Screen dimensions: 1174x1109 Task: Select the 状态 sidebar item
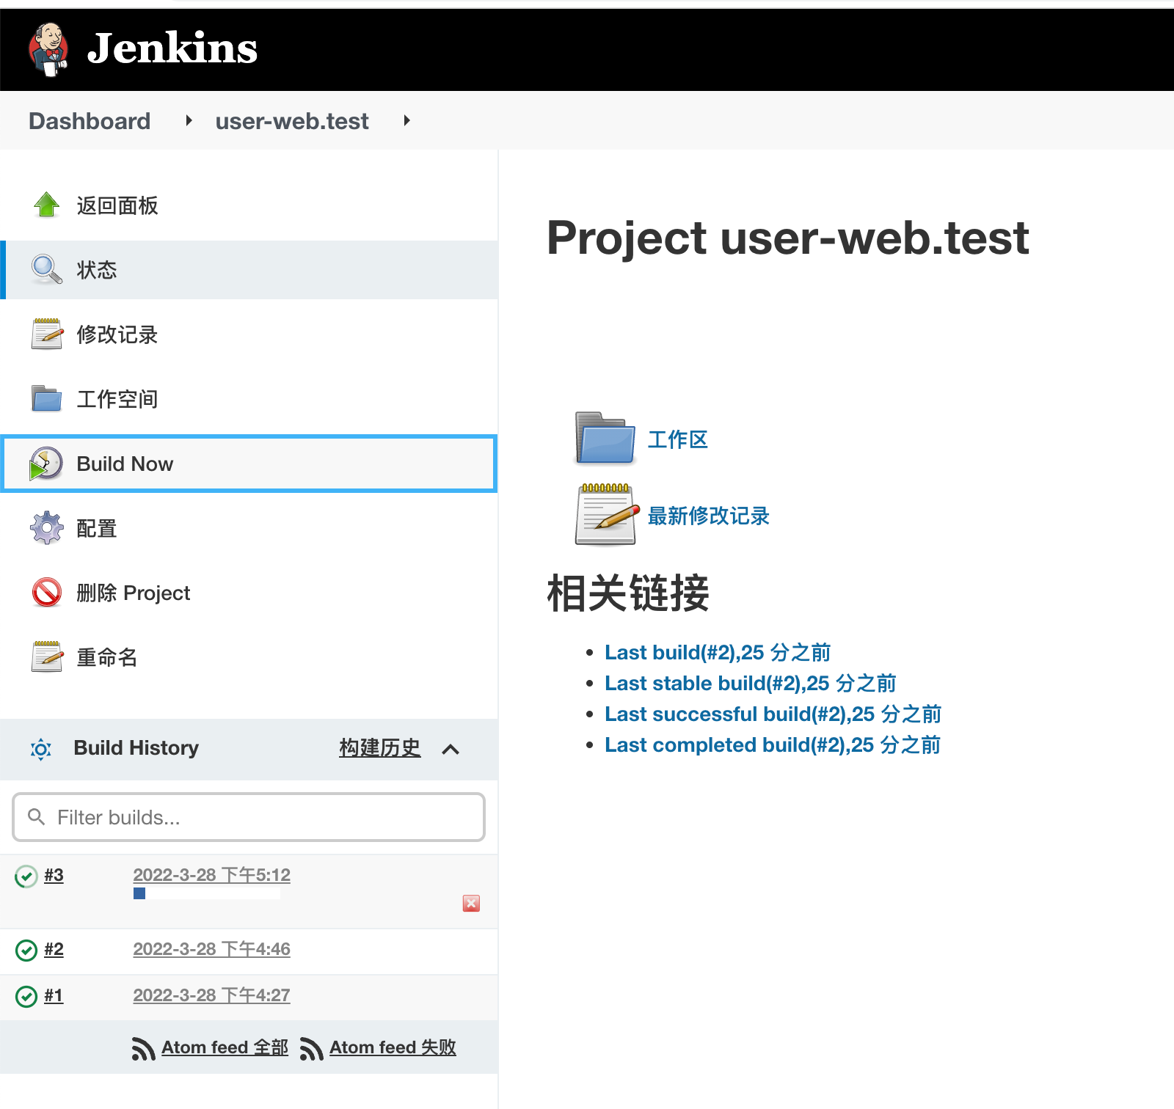(x=249, y=270)
